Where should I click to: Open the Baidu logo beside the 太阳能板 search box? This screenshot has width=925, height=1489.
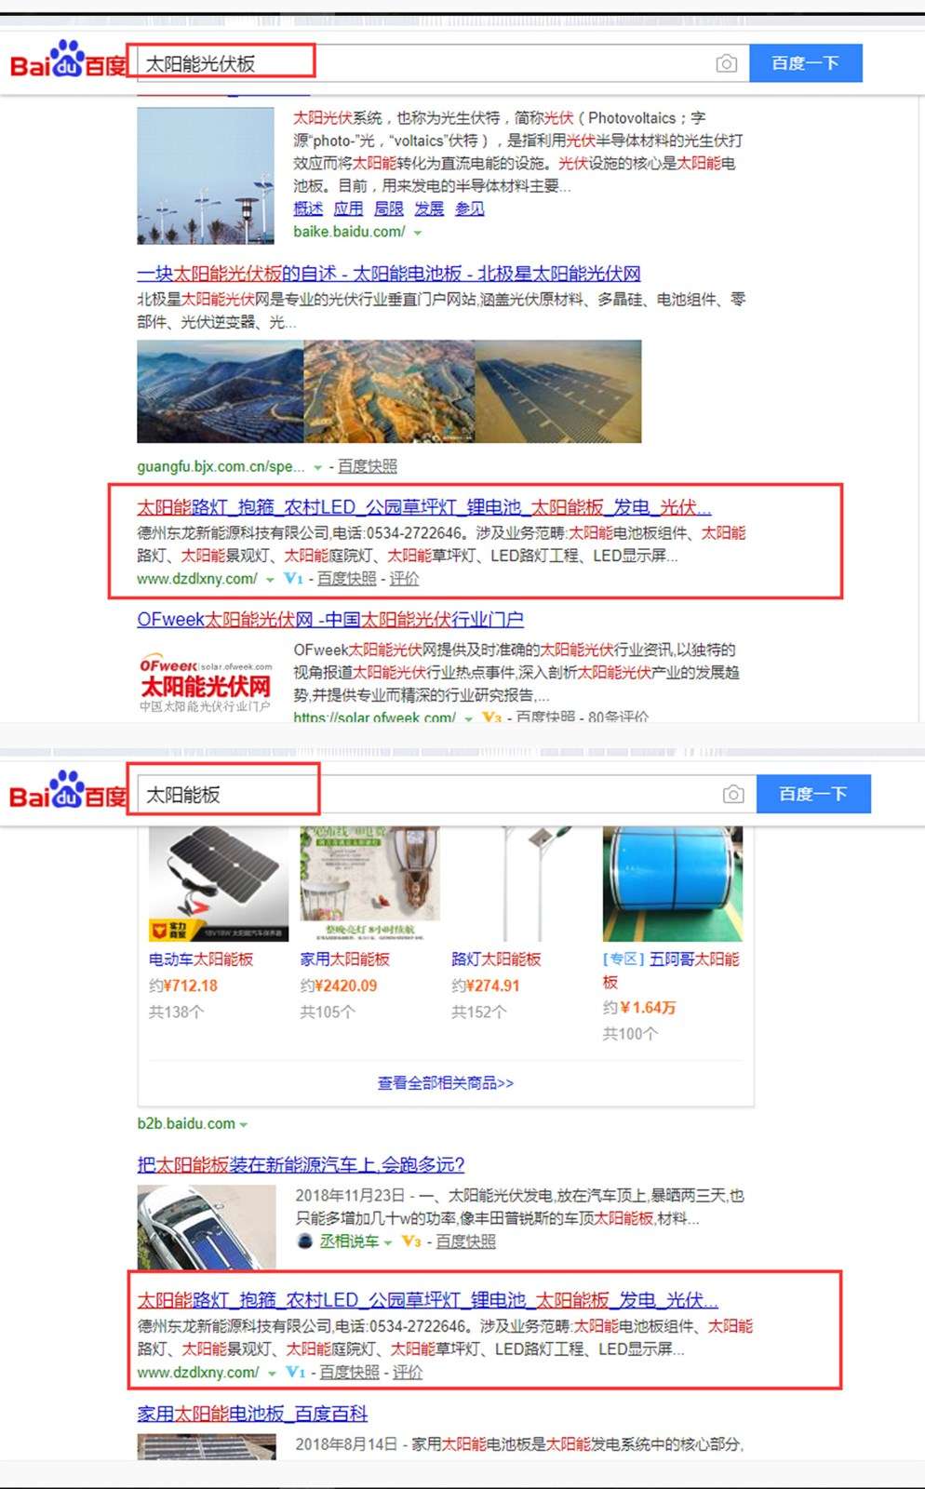click(67, 791)
